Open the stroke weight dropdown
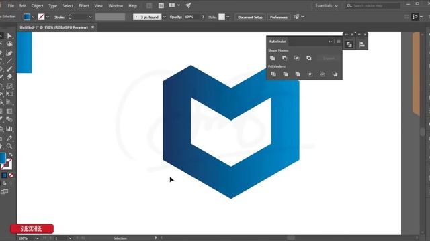Image resolution: width=430 pixels, height=241 pixels. (90, 17)
